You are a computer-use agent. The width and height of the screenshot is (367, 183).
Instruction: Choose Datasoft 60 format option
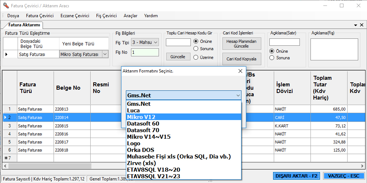[x=183, y=123]
